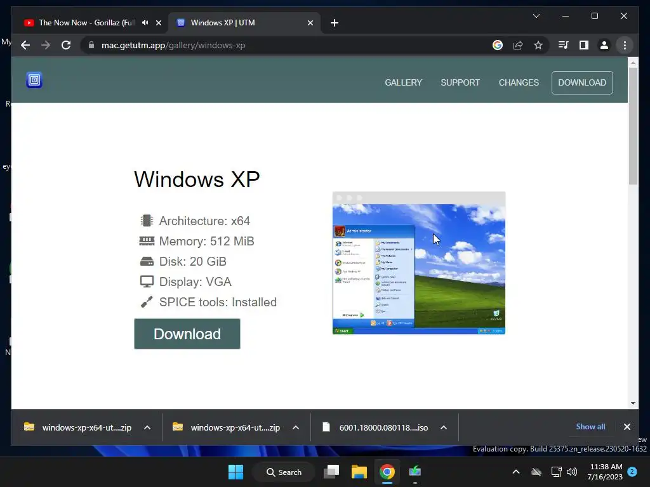Viewport: 650px width, 487px height.
Task: Open the GALLERY nav link
Action: pyautogui.click(x=403, y=82)
